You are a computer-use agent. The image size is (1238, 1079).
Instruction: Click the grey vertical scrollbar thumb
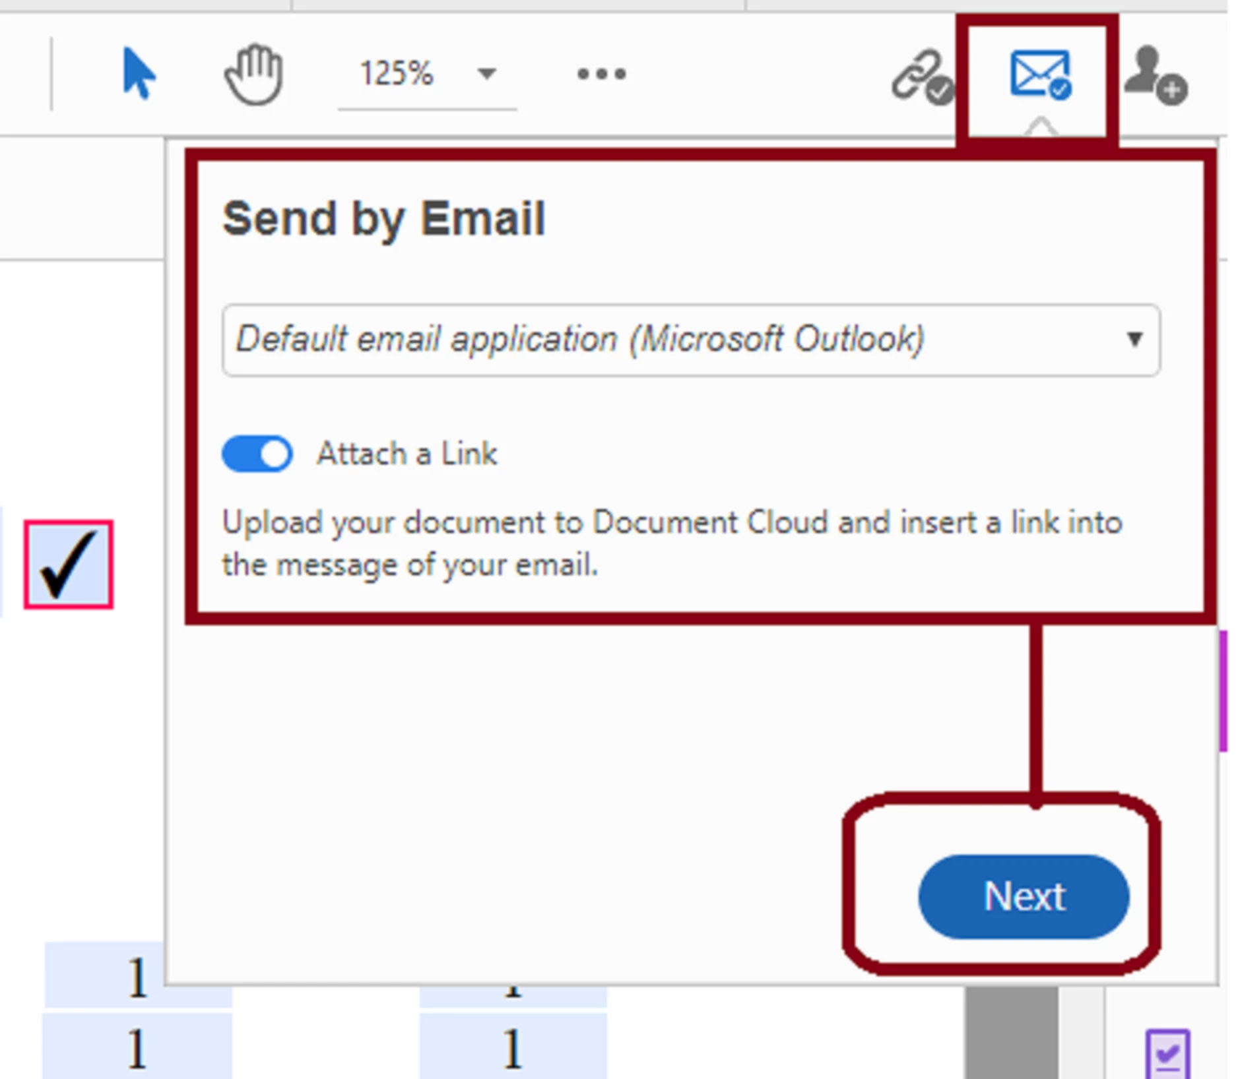[1012, 1033]
